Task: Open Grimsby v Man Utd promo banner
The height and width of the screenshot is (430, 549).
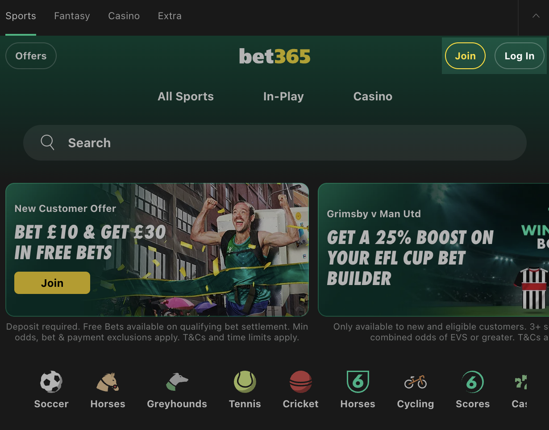Action: [433, 250]
